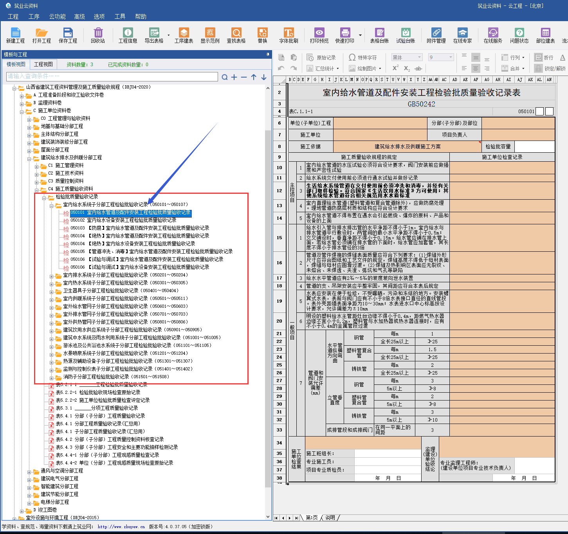Open 部位建表 tool
Image resolution: width=568 pixels, height=534 pixels.
tap(545, 35)
